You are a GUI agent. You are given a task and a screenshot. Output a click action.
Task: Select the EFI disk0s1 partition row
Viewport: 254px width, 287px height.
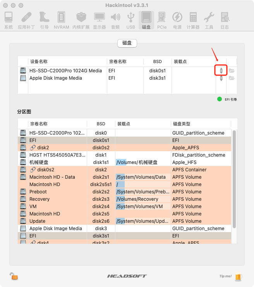[x=125, y=140]
